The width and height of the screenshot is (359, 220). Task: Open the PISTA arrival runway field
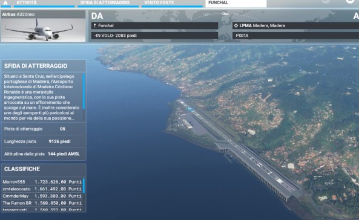coord(295,36)
